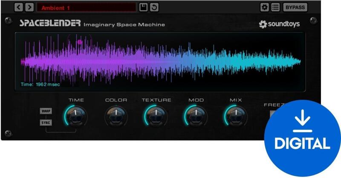Enable the WARP switch
341x178 pixels.
(x=46, y=111)
